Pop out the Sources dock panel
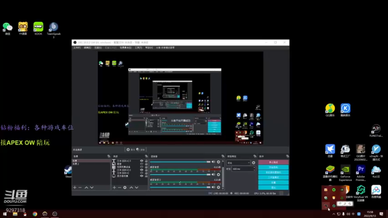The height and width of the screenshot is (218, 388). click(x=146, y=156)
